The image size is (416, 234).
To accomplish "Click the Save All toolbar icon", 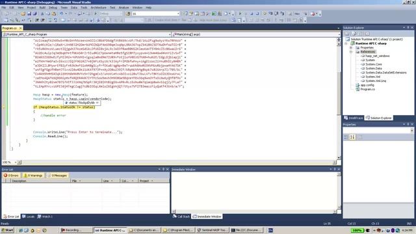I will 34,14.
